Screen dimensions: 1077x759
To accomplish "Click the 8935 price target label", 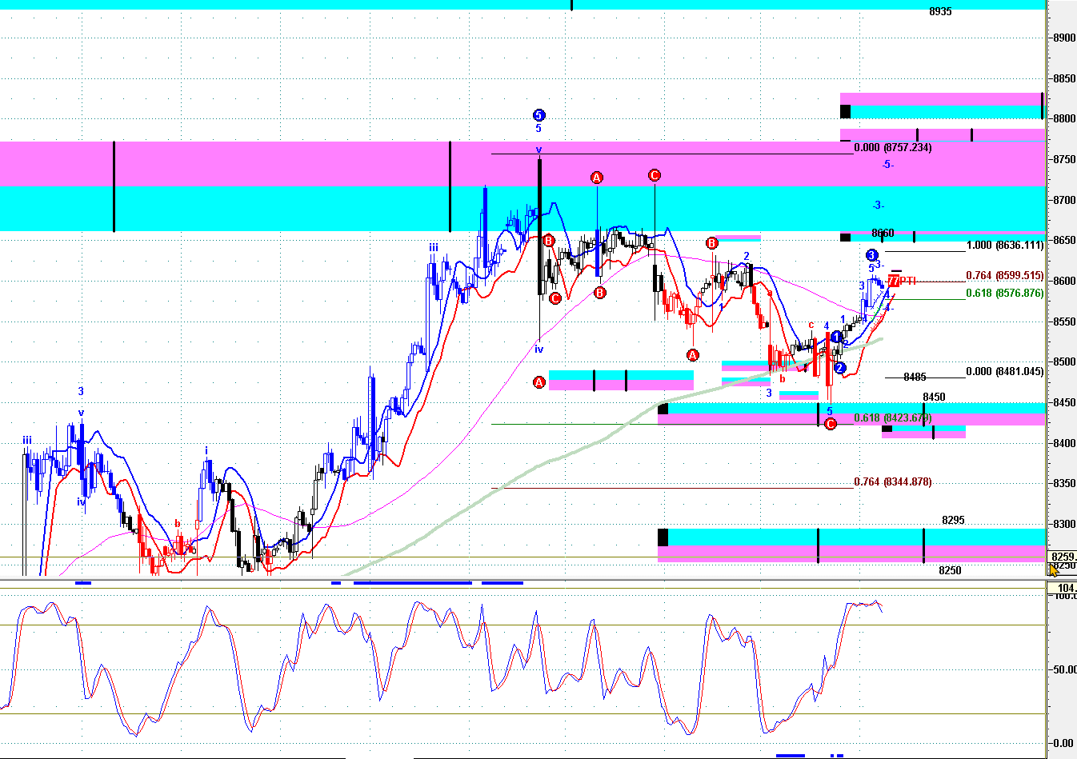I will point(940,12).
